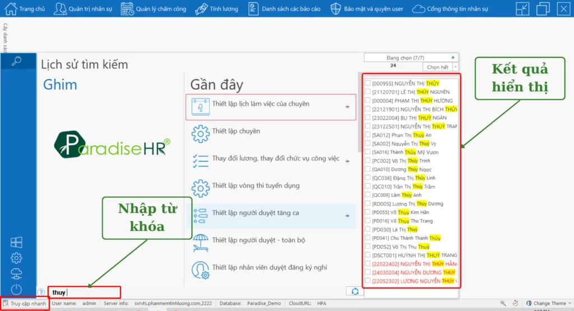Viewport: 574px width, 311px height.
Task: Select [QC009] Lâm Thùy Anh row
Action: tap(411, 195)
